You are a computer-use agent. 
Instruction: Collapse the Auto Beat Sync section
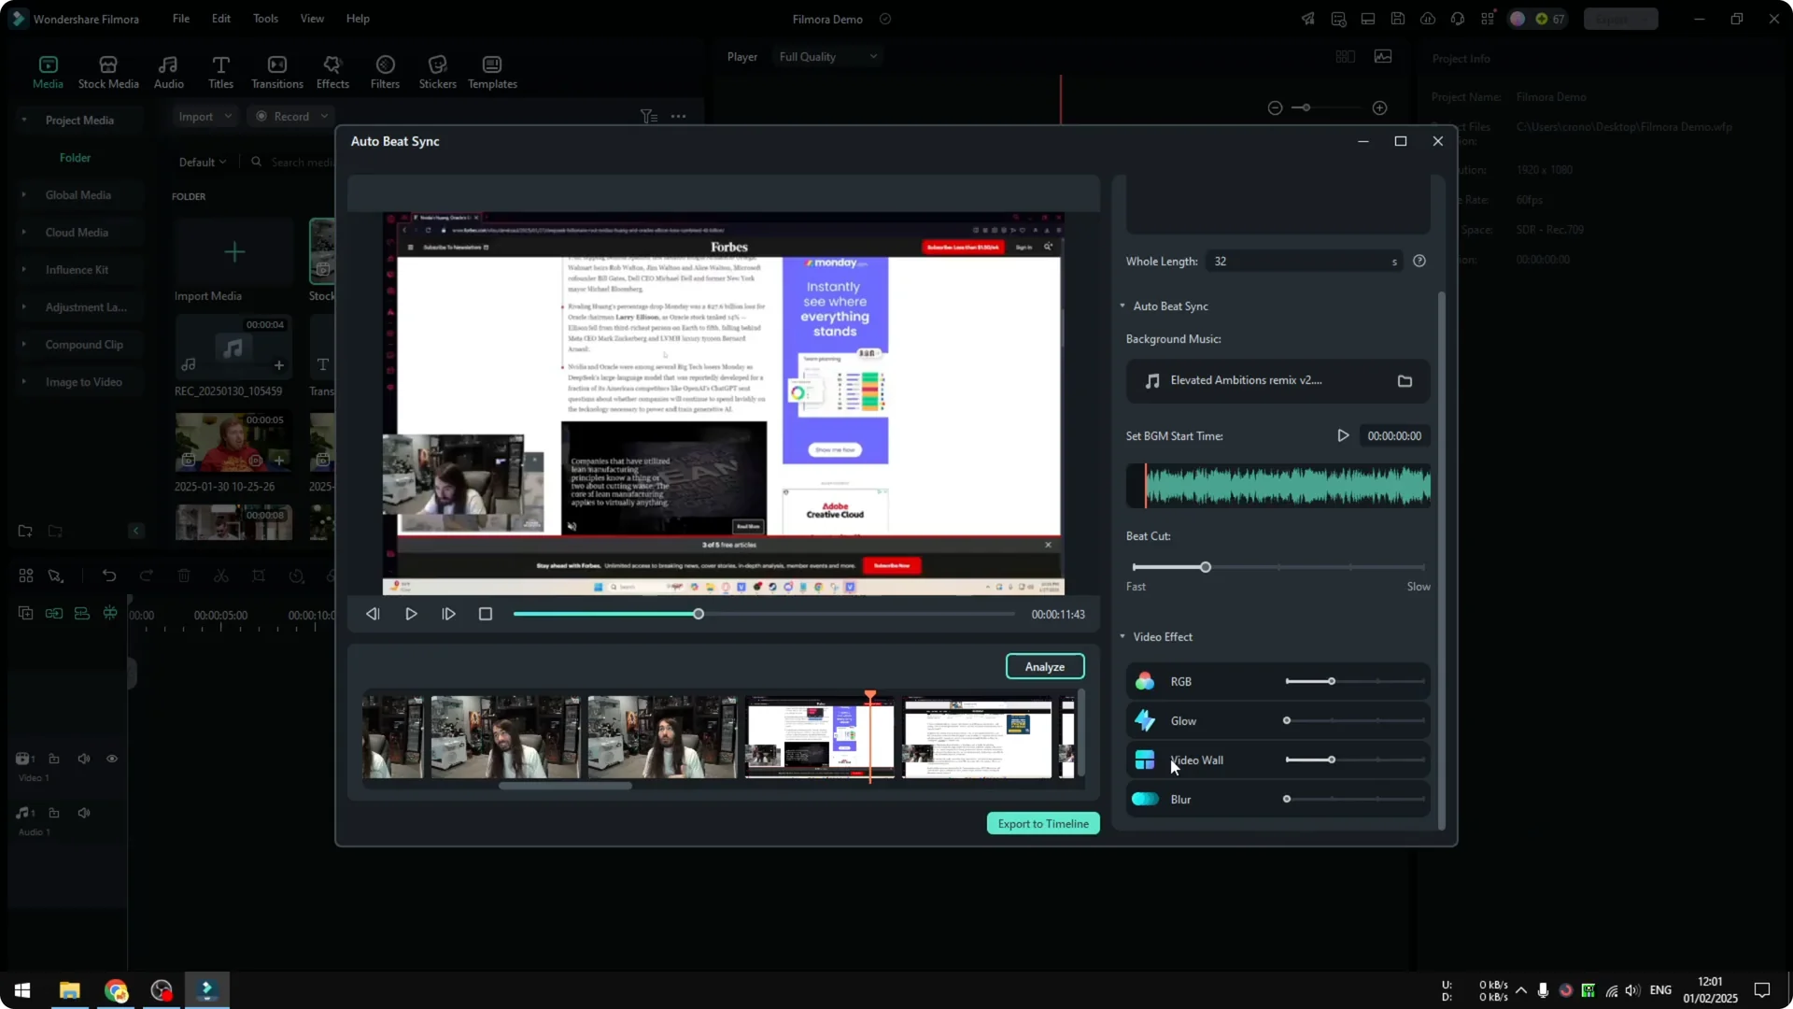1122,306
